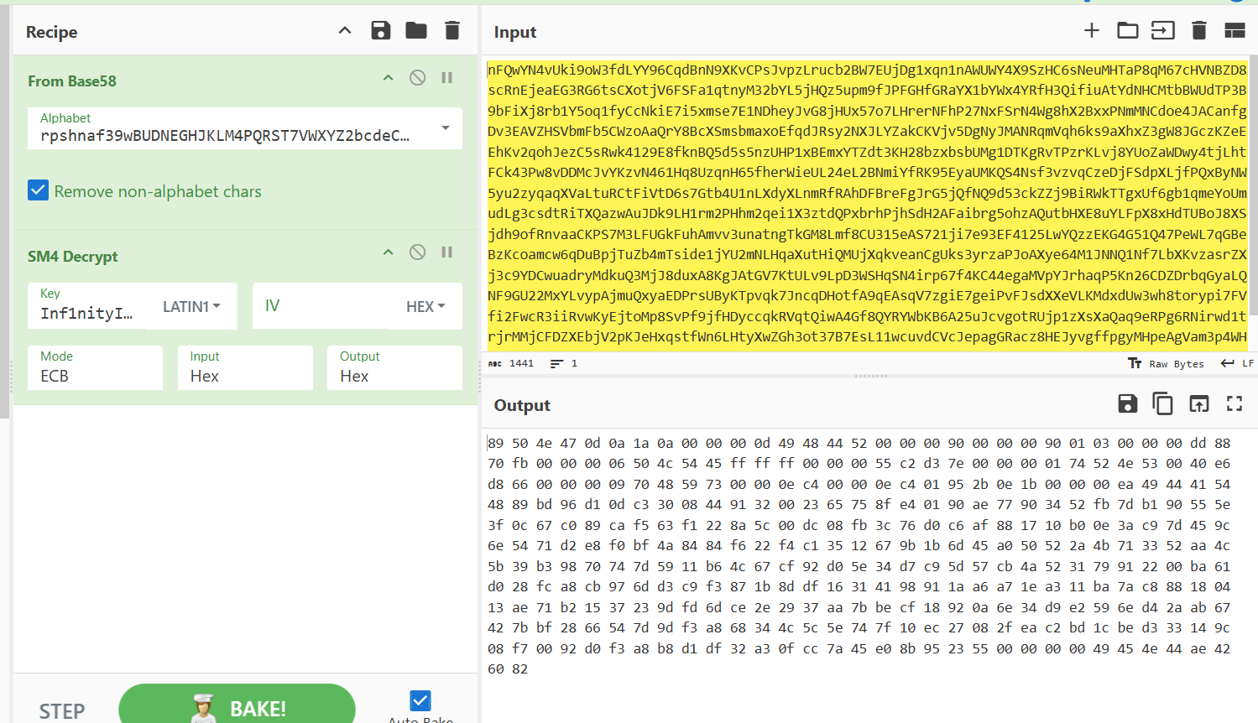The height and width of the screenshot is (723, 1258).
Task: Click the Input panel title
Action: 515,32
